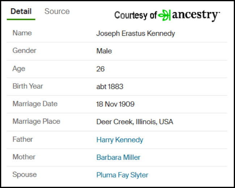Viewport: 235px width, 188px height.
Task: Click the Mother field label
Action: [x=24, y=157]
